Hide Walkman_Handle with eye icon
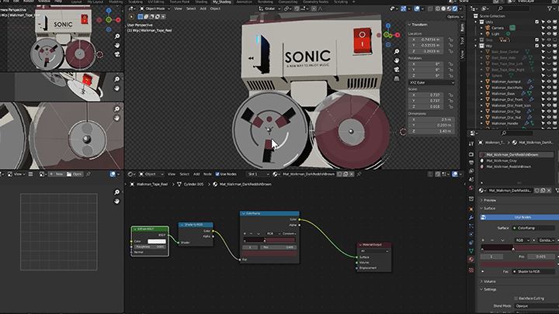The height and width of the screenshot is (314, 559). (x=549, y=123)
